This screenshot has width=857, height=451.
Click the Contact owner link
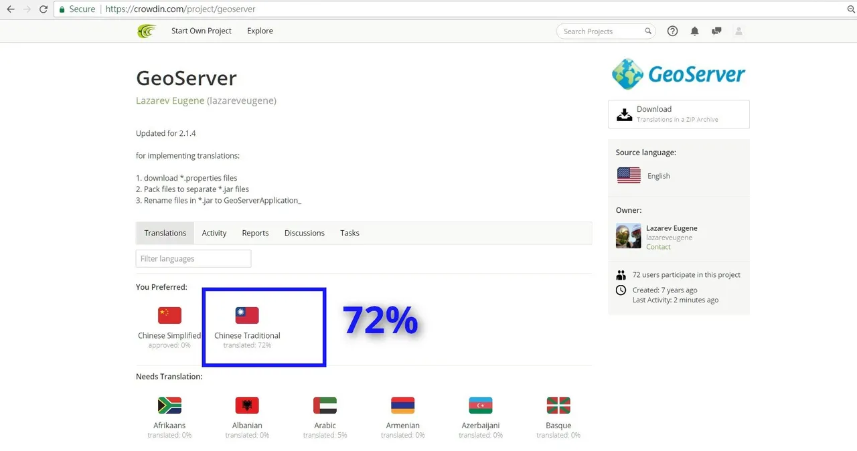point(658,247)
